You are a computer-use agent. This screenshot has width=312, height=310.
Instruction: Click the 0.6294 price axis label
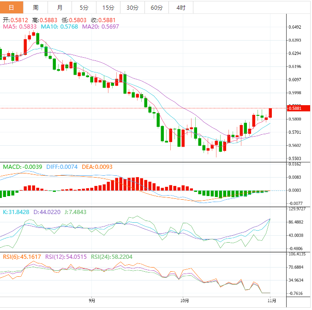click(x=295, y=54)
